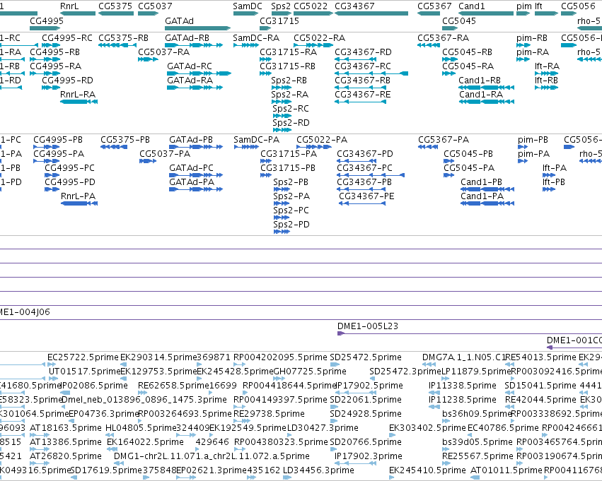Select the GH07725.5prime EST label

310,372
